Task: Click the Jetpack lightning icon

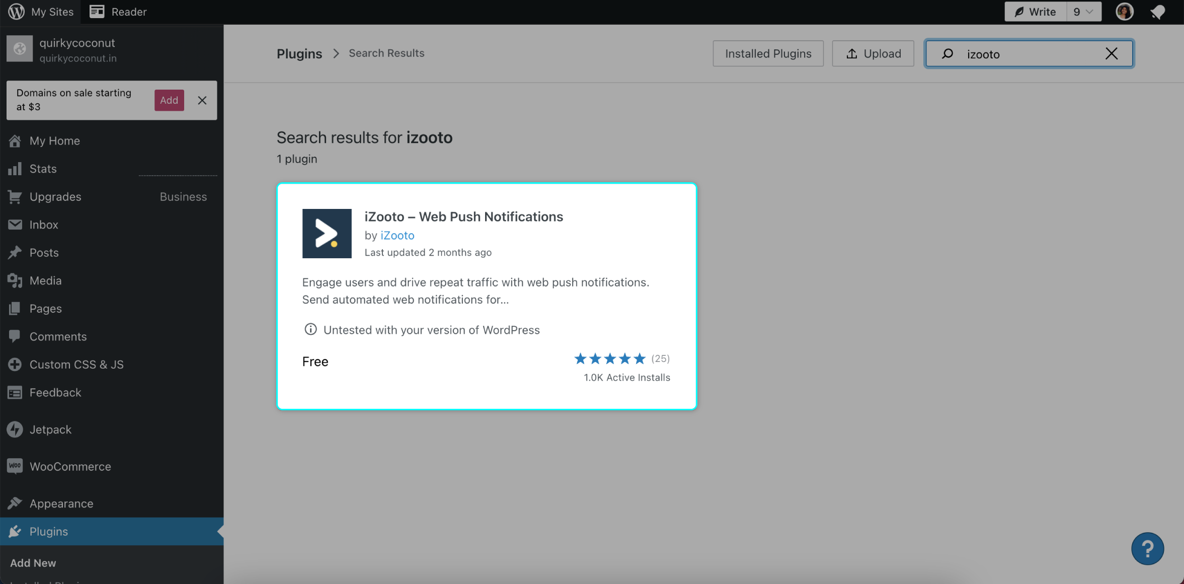Action: point(15,429)
